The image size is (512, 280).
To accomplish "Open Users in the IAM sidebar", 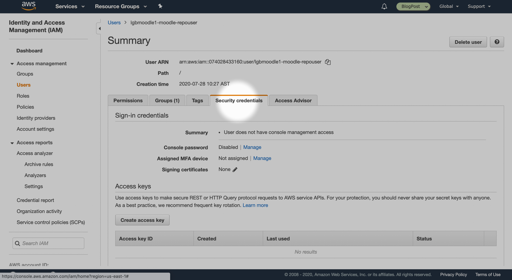I will [x=24, y=85].
